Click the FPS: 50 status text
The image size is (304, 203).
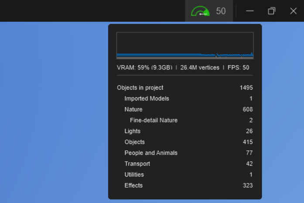click(238, 68)
